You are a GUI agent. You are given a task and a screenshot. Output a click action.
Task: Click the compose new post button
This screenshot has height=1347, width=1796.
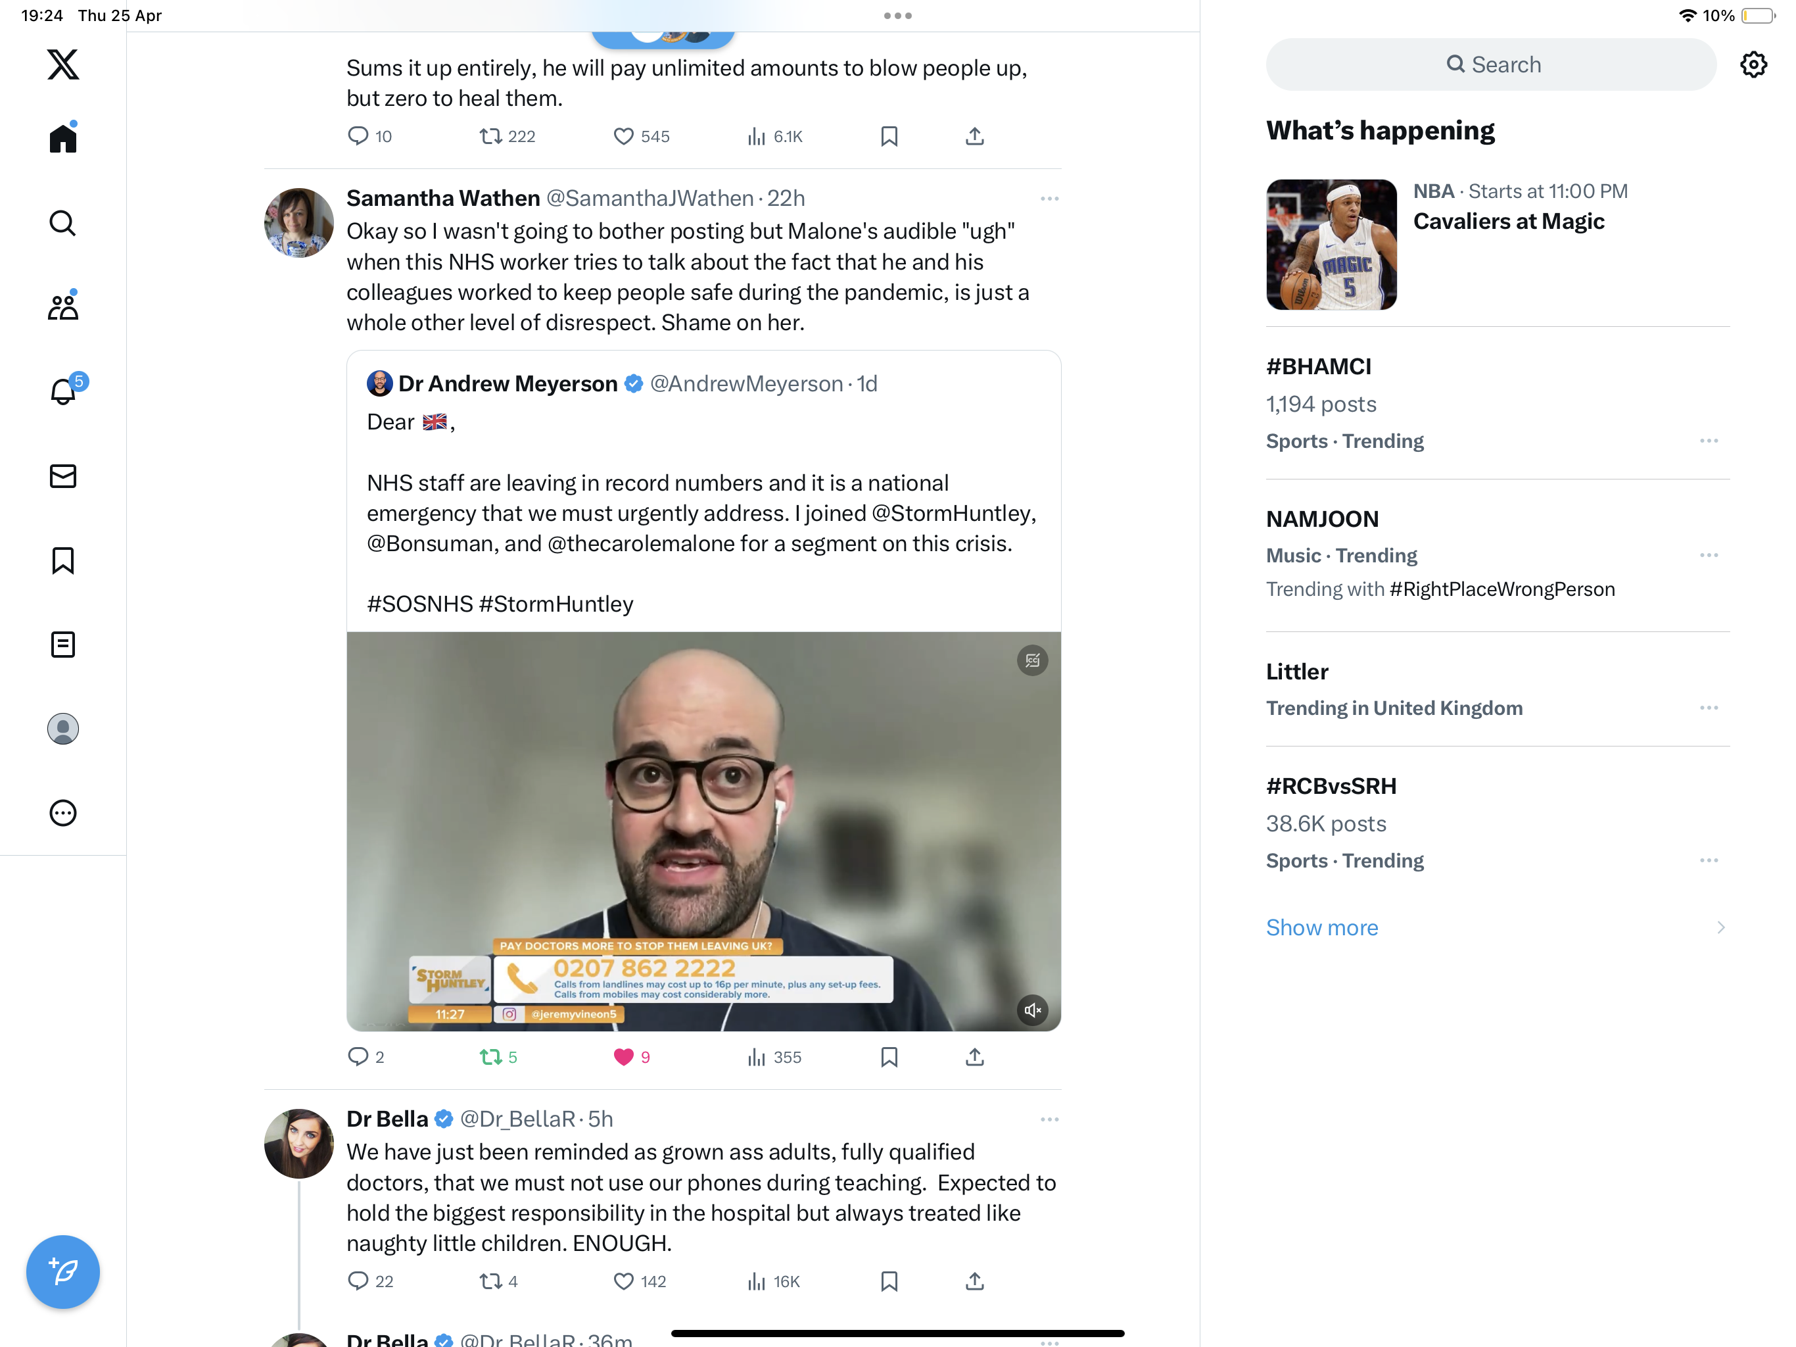click(x=62, y=1271)
